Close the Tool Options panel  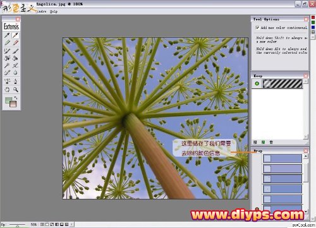(x=306, y=19)
